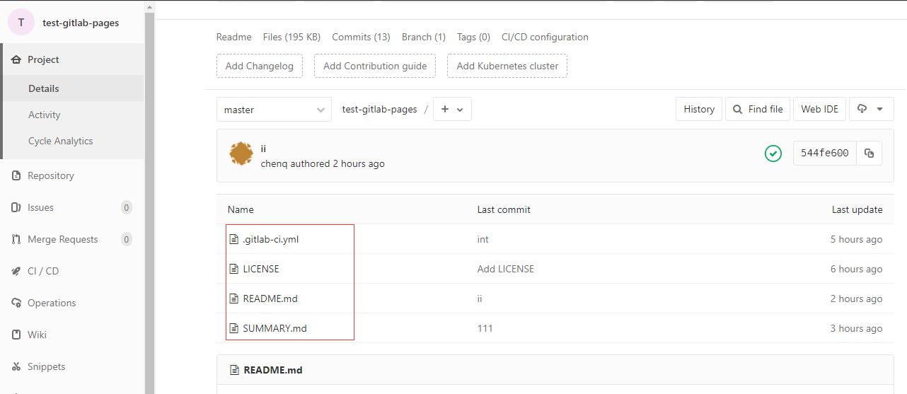The height and width of the screenshot is (394, 907).
Task: Click chenq's commit author avatar
Action: tap(241, 153)
